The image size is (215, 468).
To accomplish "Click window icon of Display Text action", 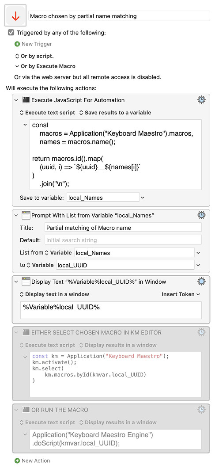I will pyautogui.click(x=26, y=282).
